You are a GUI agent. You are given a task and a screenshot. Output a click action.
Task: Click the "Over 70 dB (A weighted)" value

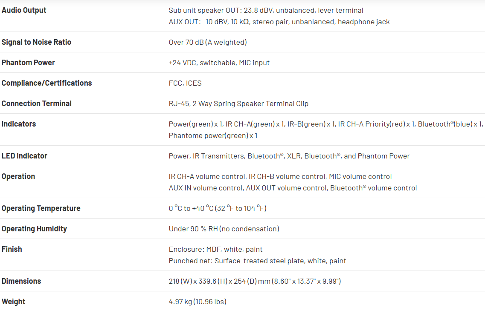point(208,42)
